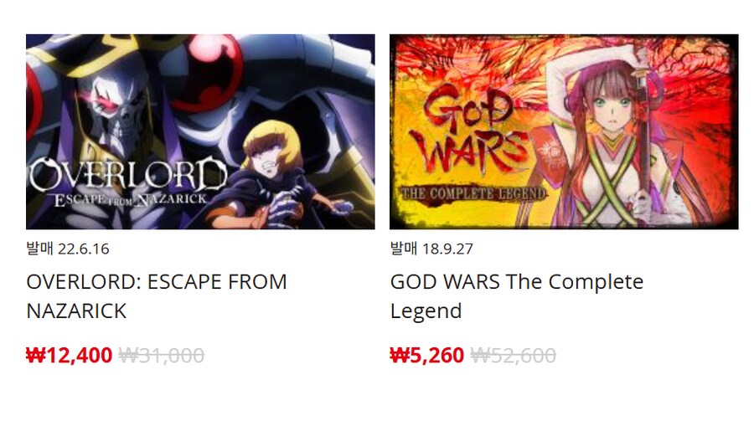
Task: Open the OVERLORD: ESCAPE FROM NAZARICK game thumbnail
Action: tap(200, 131)
